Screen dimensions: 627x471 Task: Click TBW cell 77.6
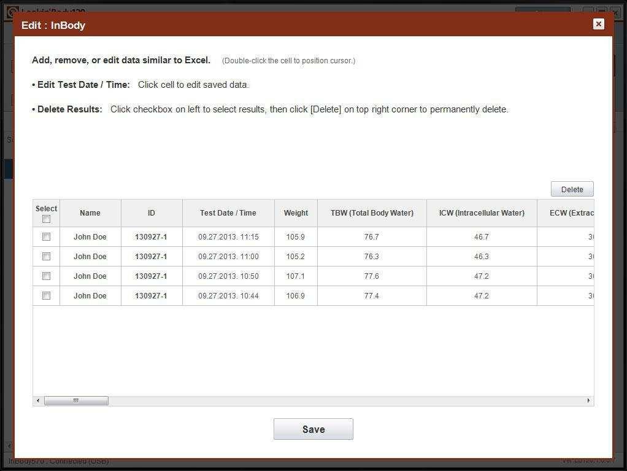point(372,276)
